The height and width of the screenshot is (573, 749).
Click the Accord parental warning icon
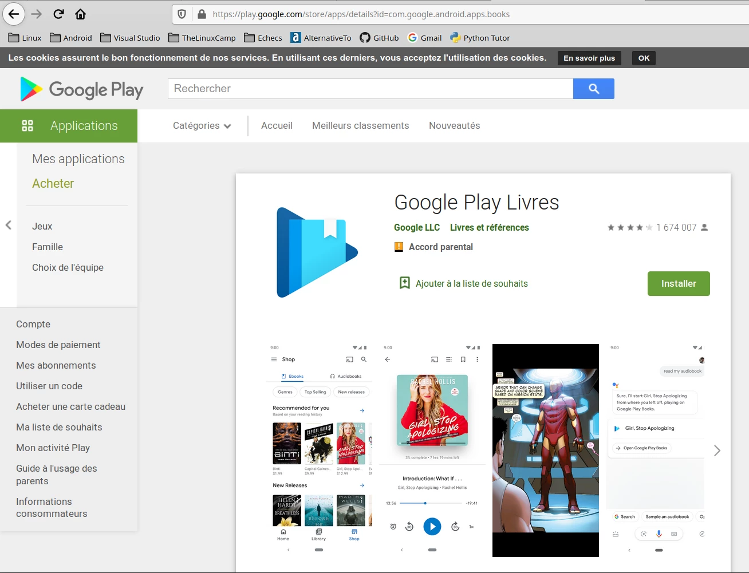(399, 247)
